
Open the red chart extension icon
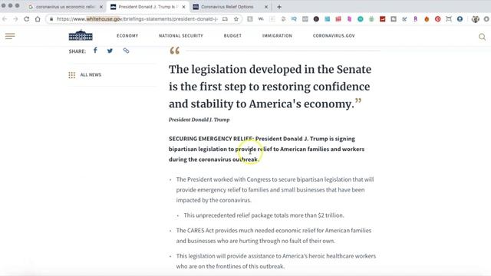point(382,19)
